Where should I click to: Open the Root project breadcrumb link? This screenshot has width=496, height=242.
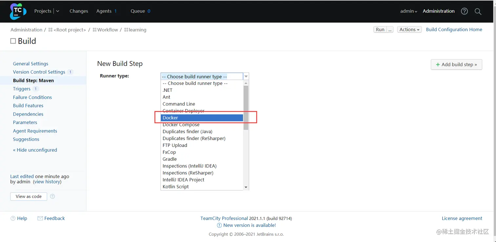70,30
